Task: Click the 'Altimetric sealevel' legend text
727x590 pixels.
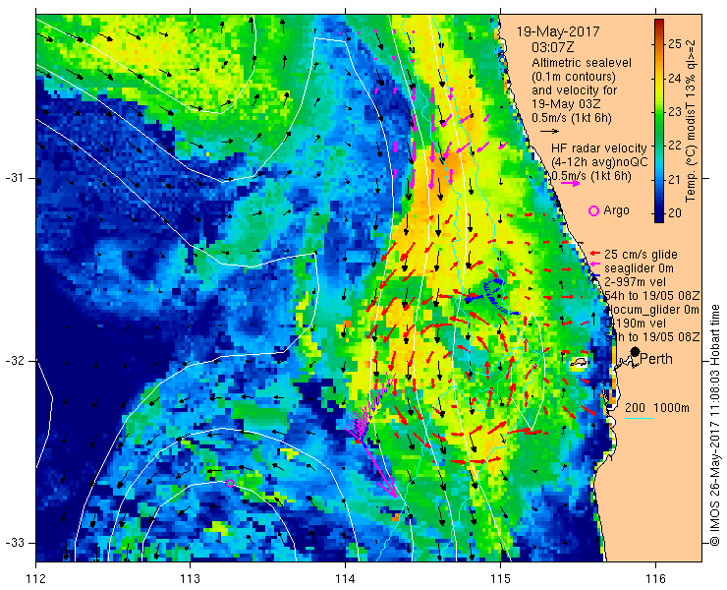Action: coord(582,62)
